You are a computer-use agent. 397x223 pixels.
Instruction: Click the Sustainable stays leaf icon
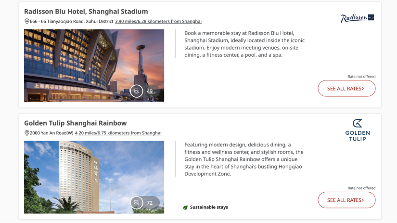click(x=185, y=207)
